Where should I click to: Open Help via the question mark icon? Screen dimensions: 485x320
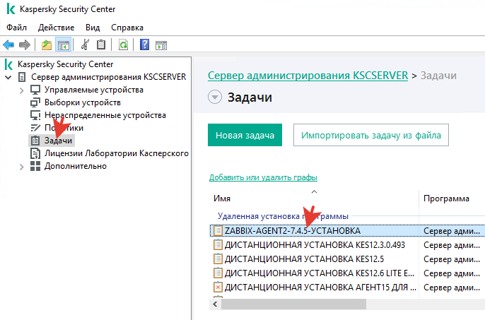(144, 45)
